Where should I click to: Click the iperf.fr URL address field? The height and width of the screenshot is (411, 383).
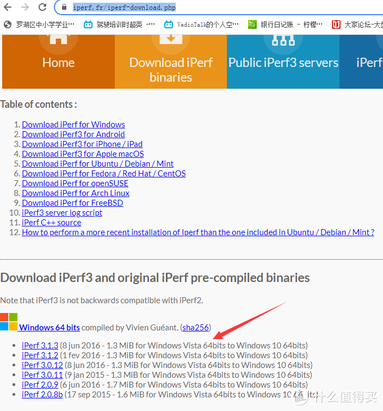218,8
